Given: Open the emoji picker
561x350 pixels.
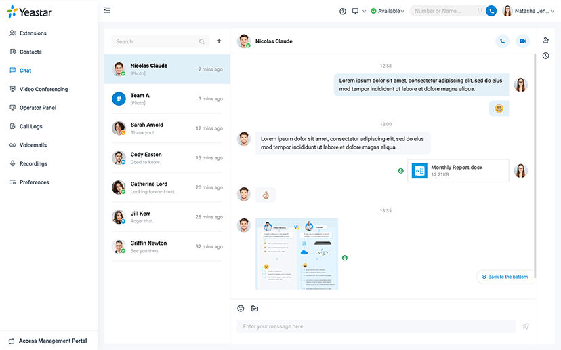Looking at the screenshot, I should point(241,309).
